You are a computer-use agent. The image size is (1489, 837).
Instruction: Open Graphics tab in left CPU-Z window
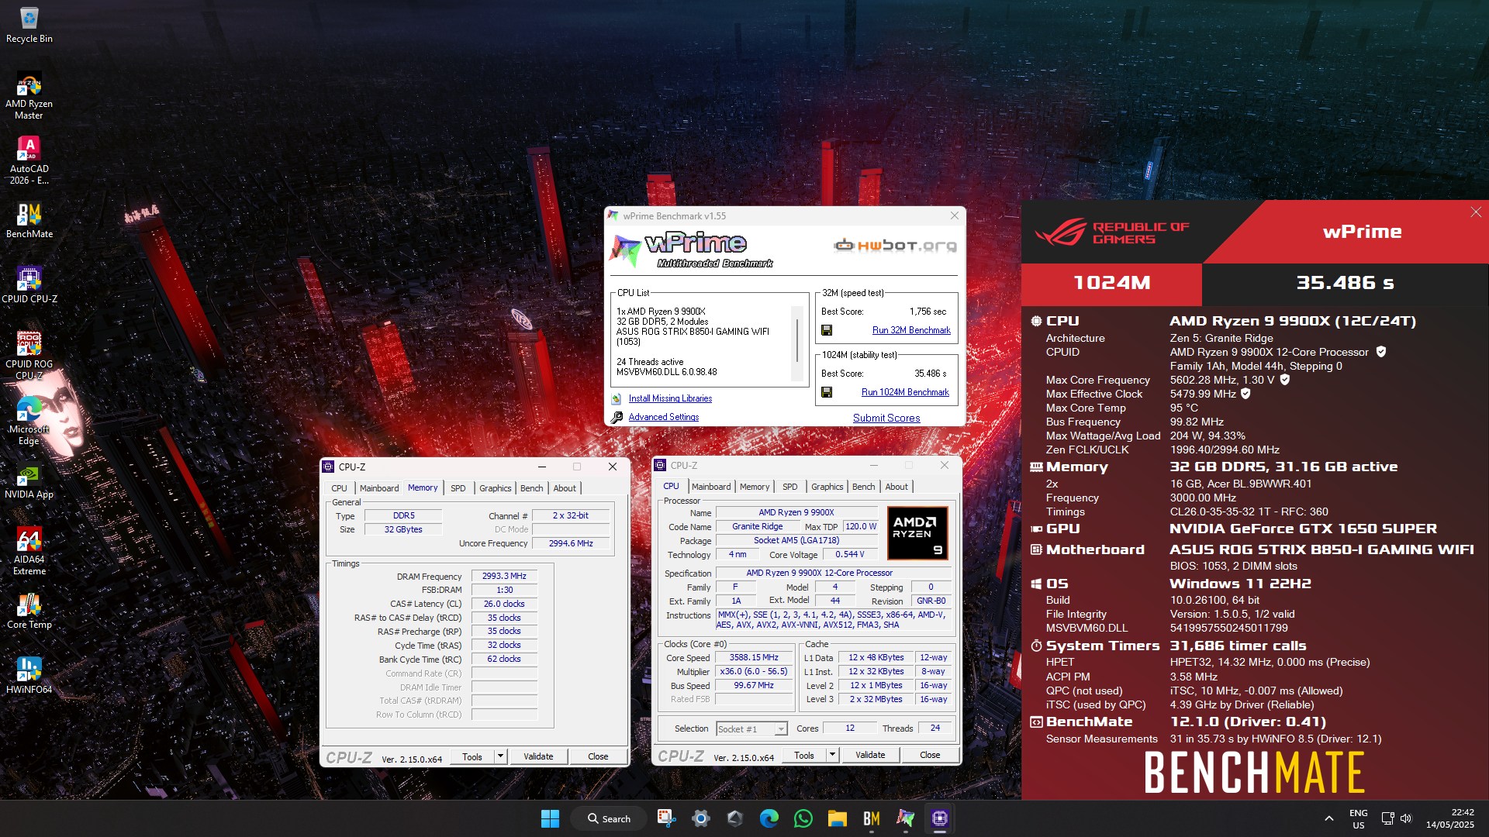[495, 488]
